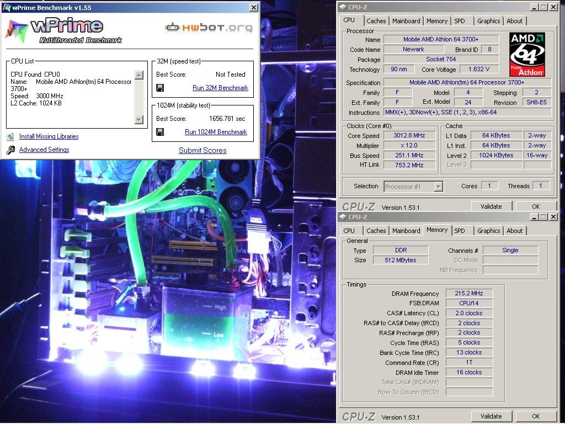Click the AMD Athlon 64 logo
Screen dimensions: 565x424
pos(527,55)
